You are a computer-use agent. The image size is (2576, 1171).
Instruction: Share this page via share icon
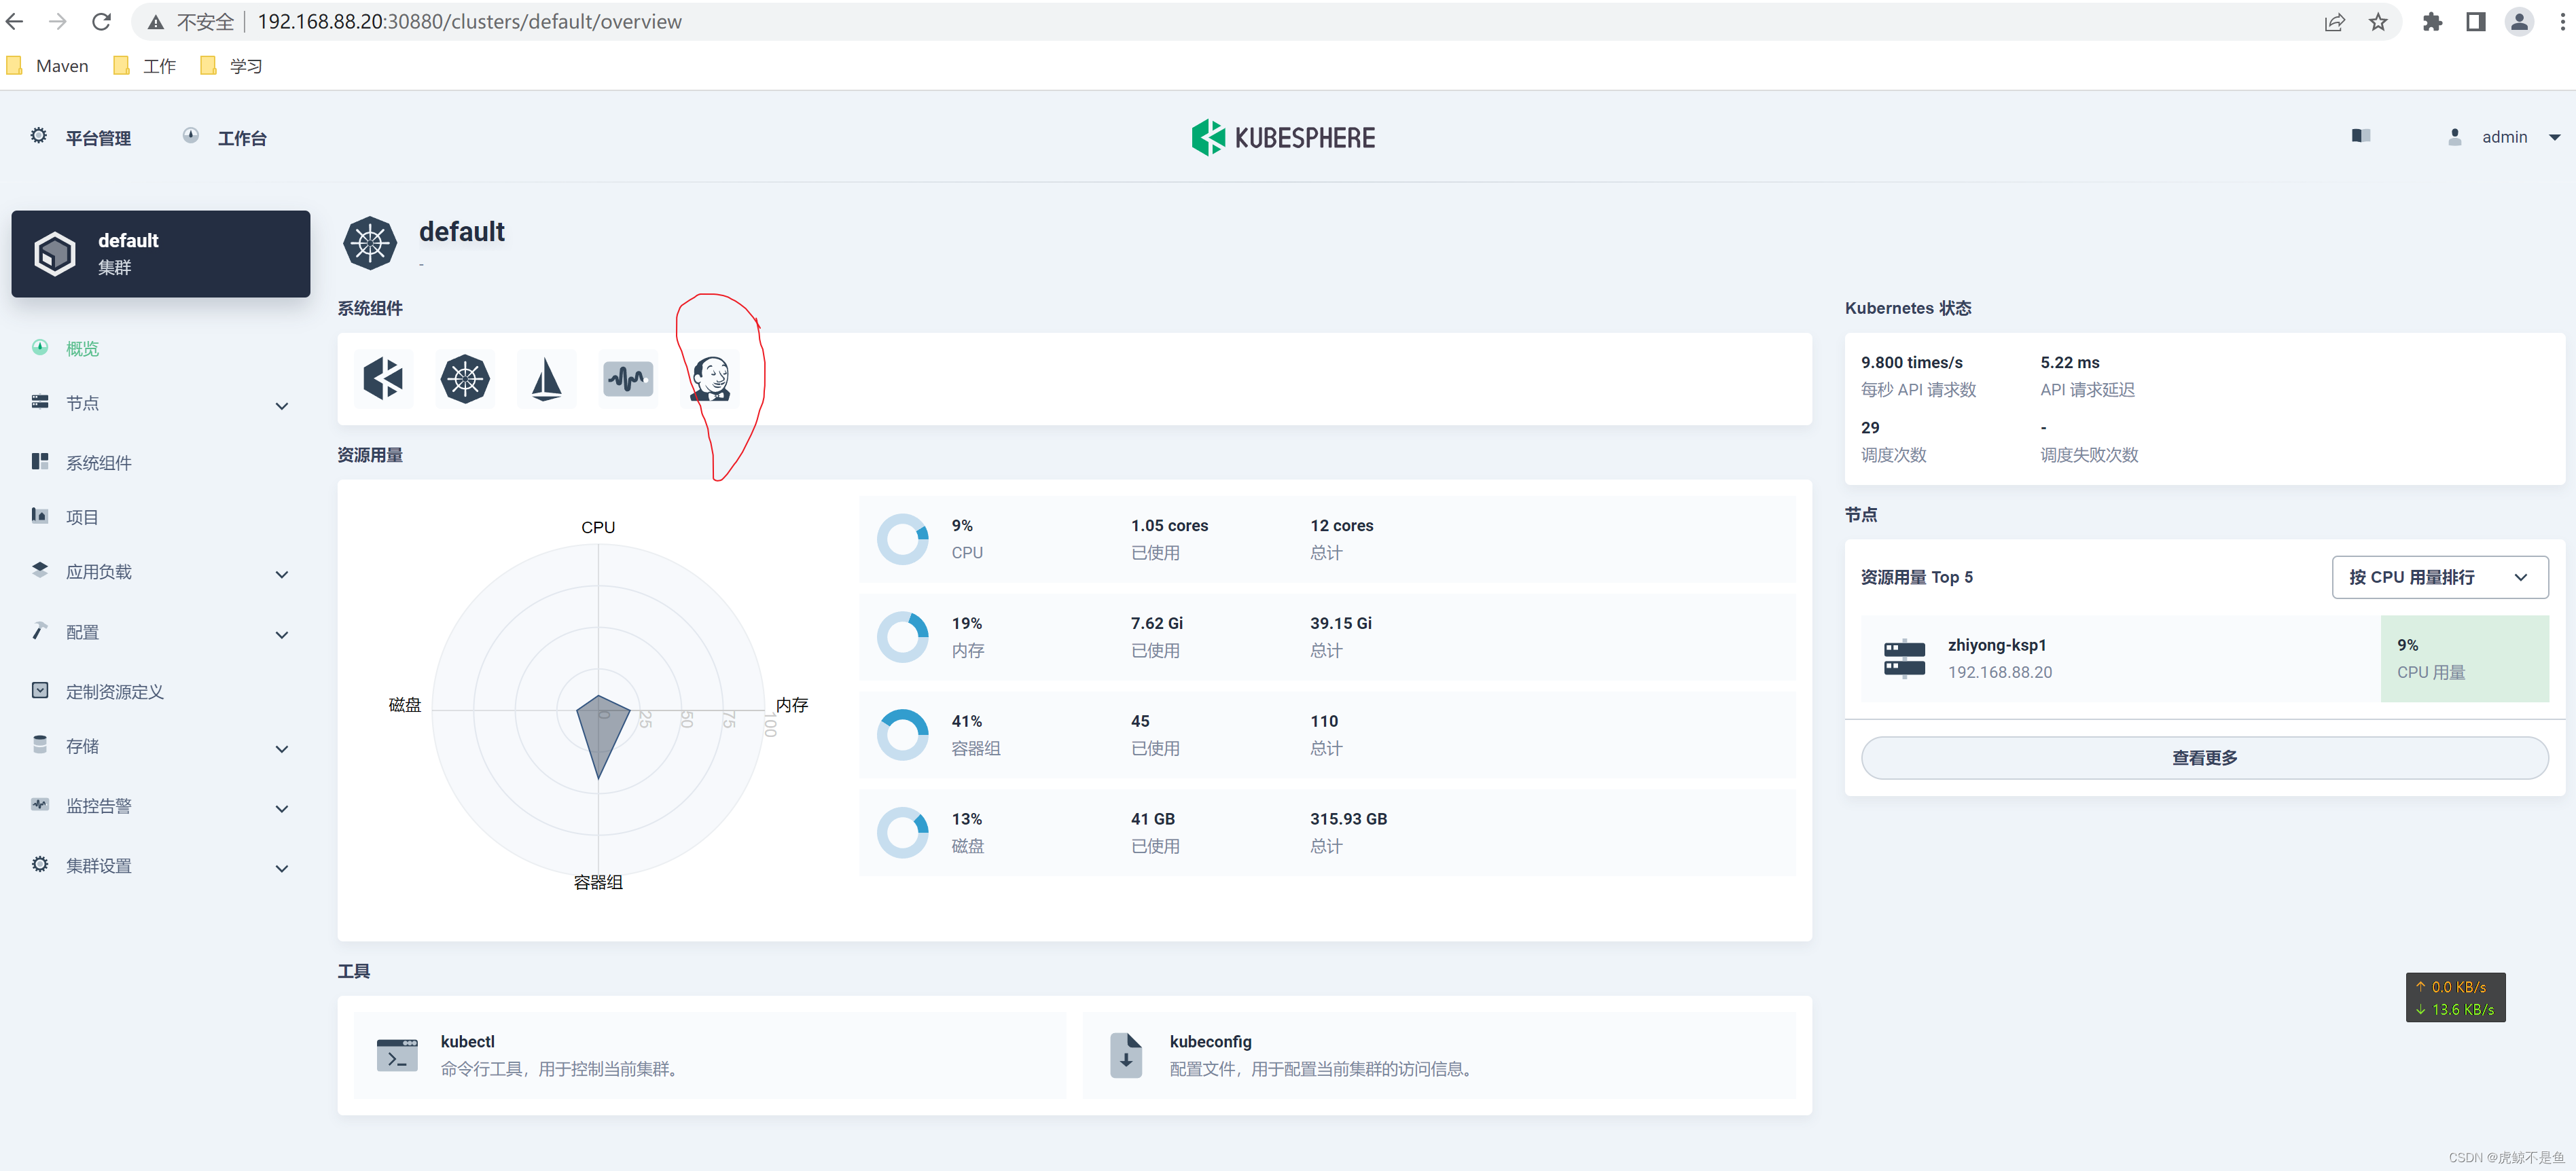2334,22
